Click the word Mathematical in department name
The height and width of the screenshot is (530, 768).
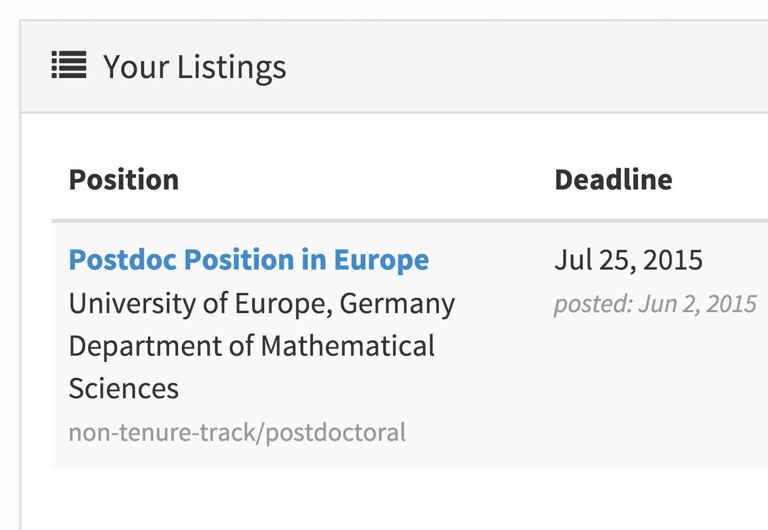pos(348,346)
